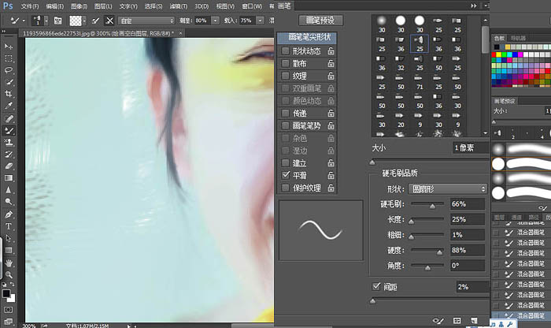Select the Lasso tool
The width and height of the screenshot is (551, 328).
[x=9, y=70]
